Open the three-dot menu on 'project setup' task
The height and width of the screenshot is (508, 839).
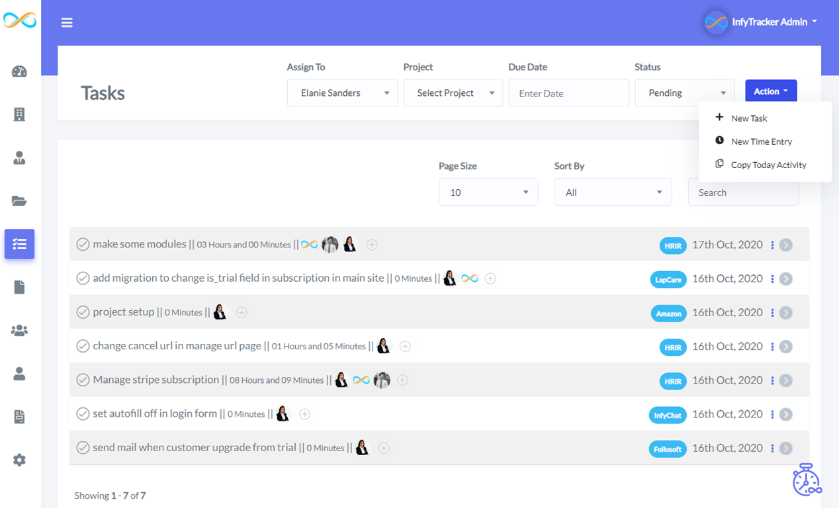(x=772, y=312)
